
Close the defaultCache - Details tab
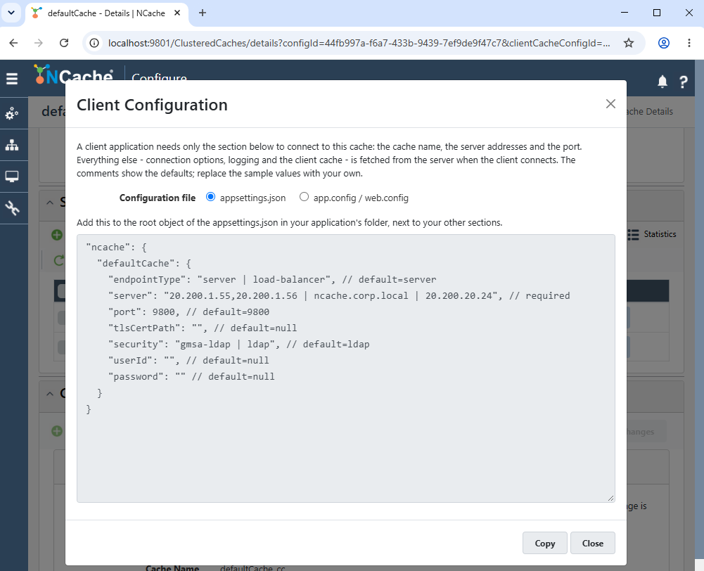(x=177, y=13)
